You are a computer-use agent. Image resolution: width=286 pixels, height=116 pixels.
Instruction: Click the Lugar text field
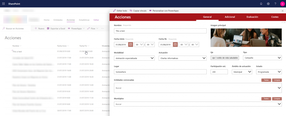click(x=160, y=72)
